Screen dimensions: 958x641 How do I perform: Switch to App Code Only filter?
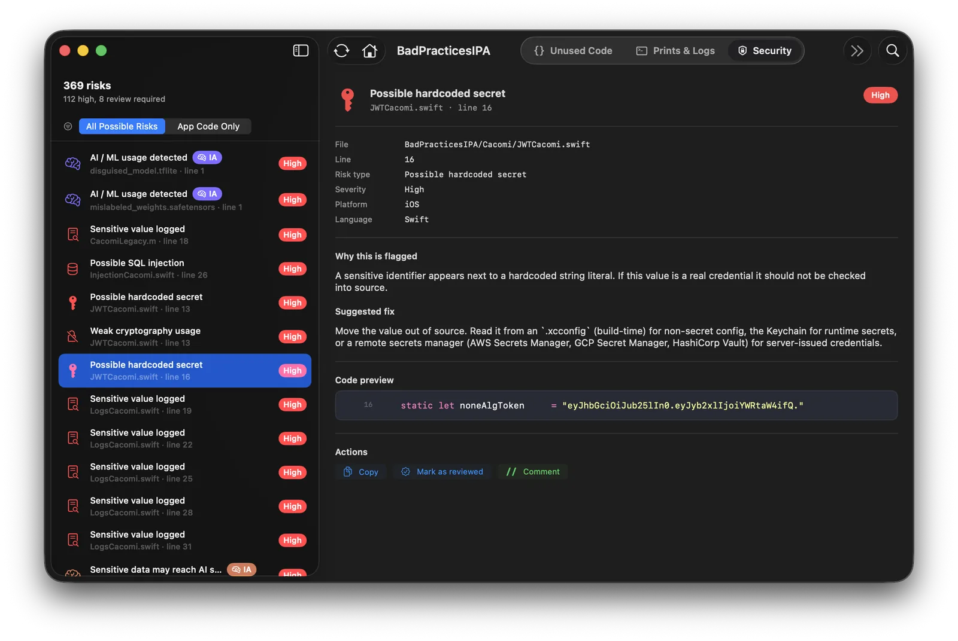[208, 126]
